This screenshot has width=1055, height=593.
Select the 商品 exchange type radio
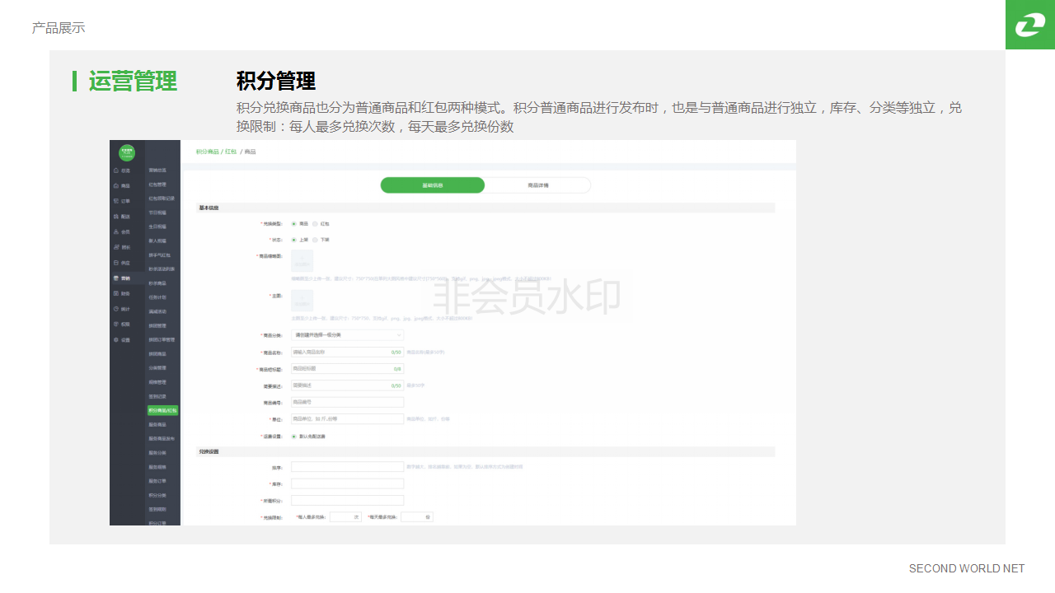[294, 224]
